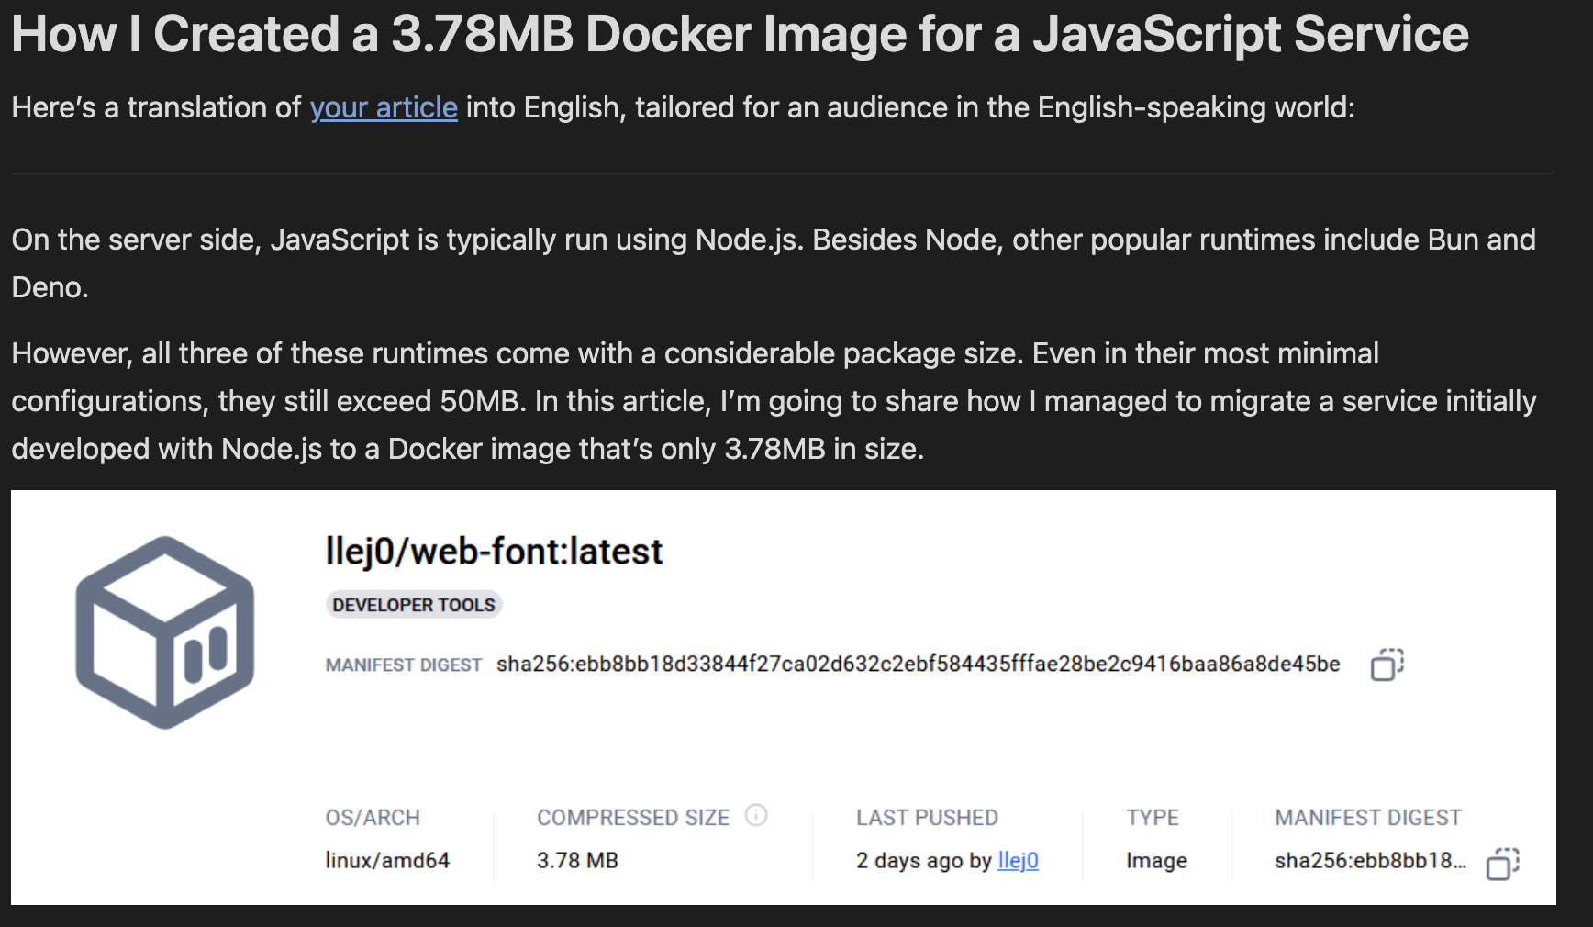Image resolution: width=1593 pixels, height=927 pixels.
Task: Click the TYPE column label
Action: coord(1153,818)
